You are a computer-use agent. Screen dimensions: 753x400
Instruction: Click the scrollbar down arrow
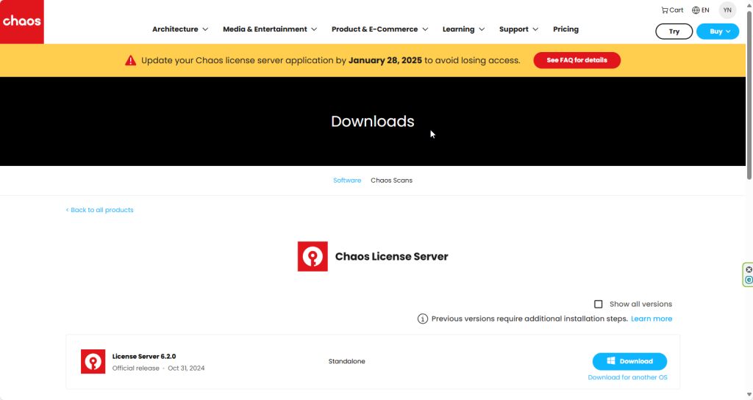tap(749, 395)
